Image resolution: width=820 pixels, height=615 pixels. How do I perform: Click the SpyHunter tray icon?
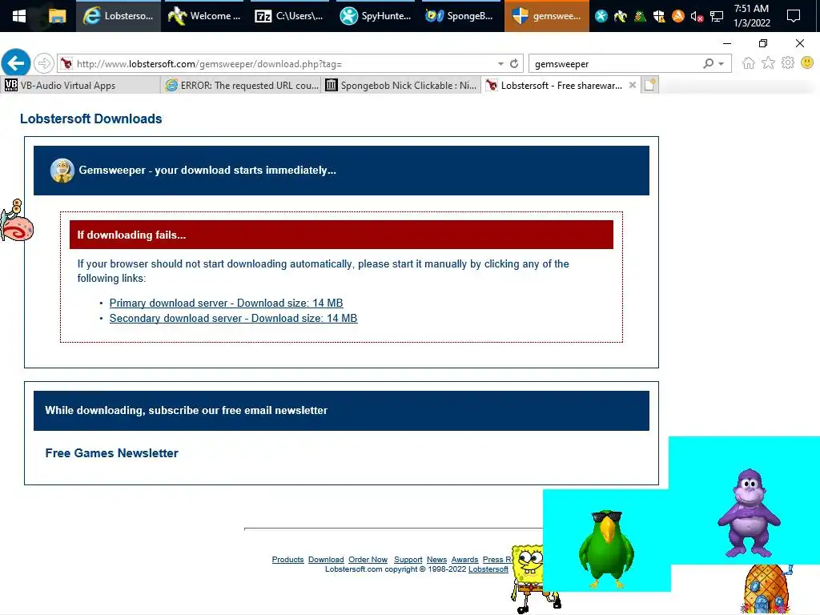click(x=601, y=16)
